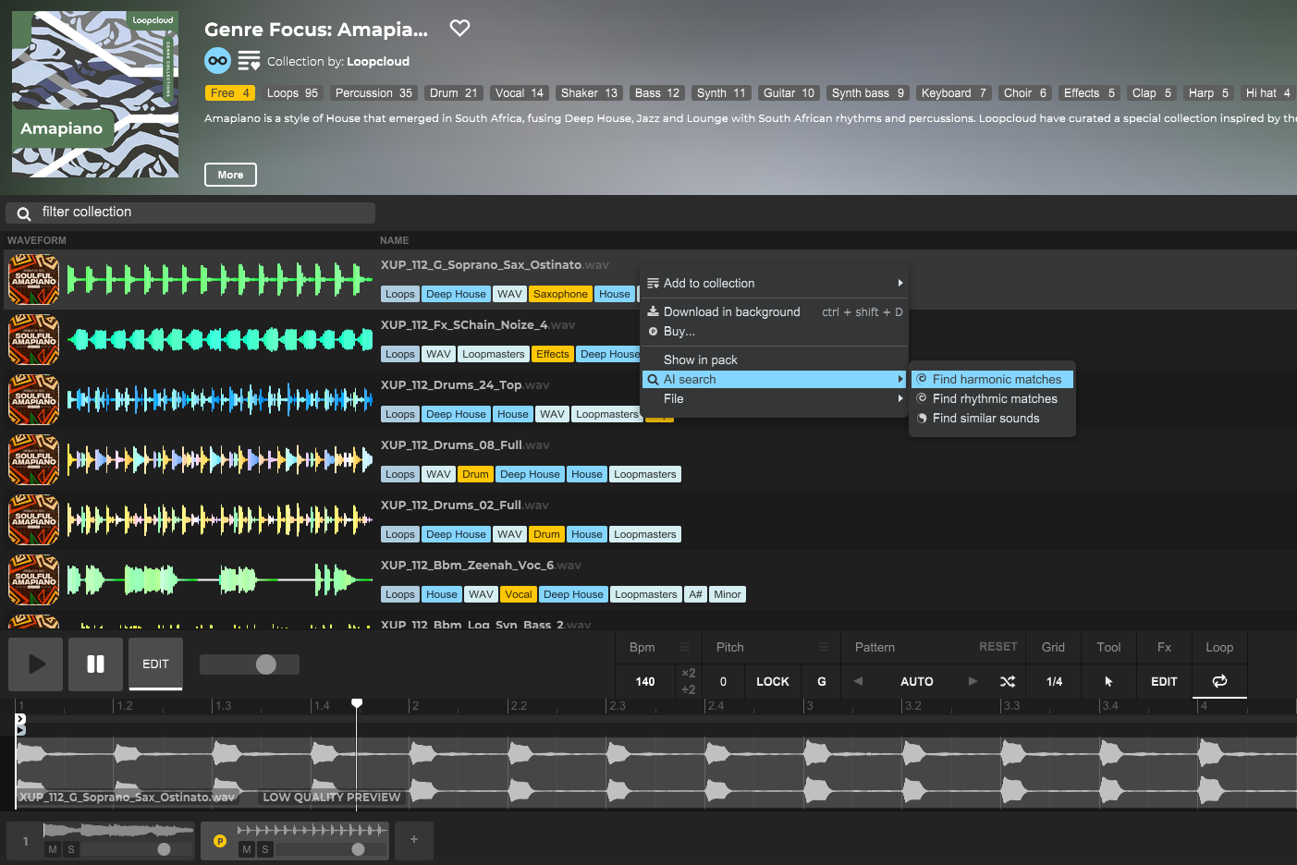The width and height of the screenshot is (1297, 865).
Task: Toggle the EDIT button next to pause
Action: tap(155, 664)
